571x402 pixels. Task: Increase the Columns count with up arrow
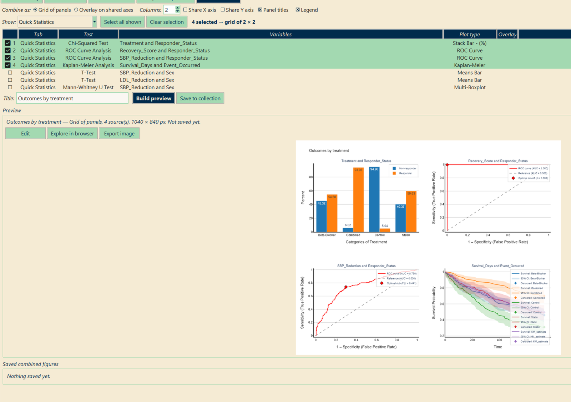coord(178,8)
